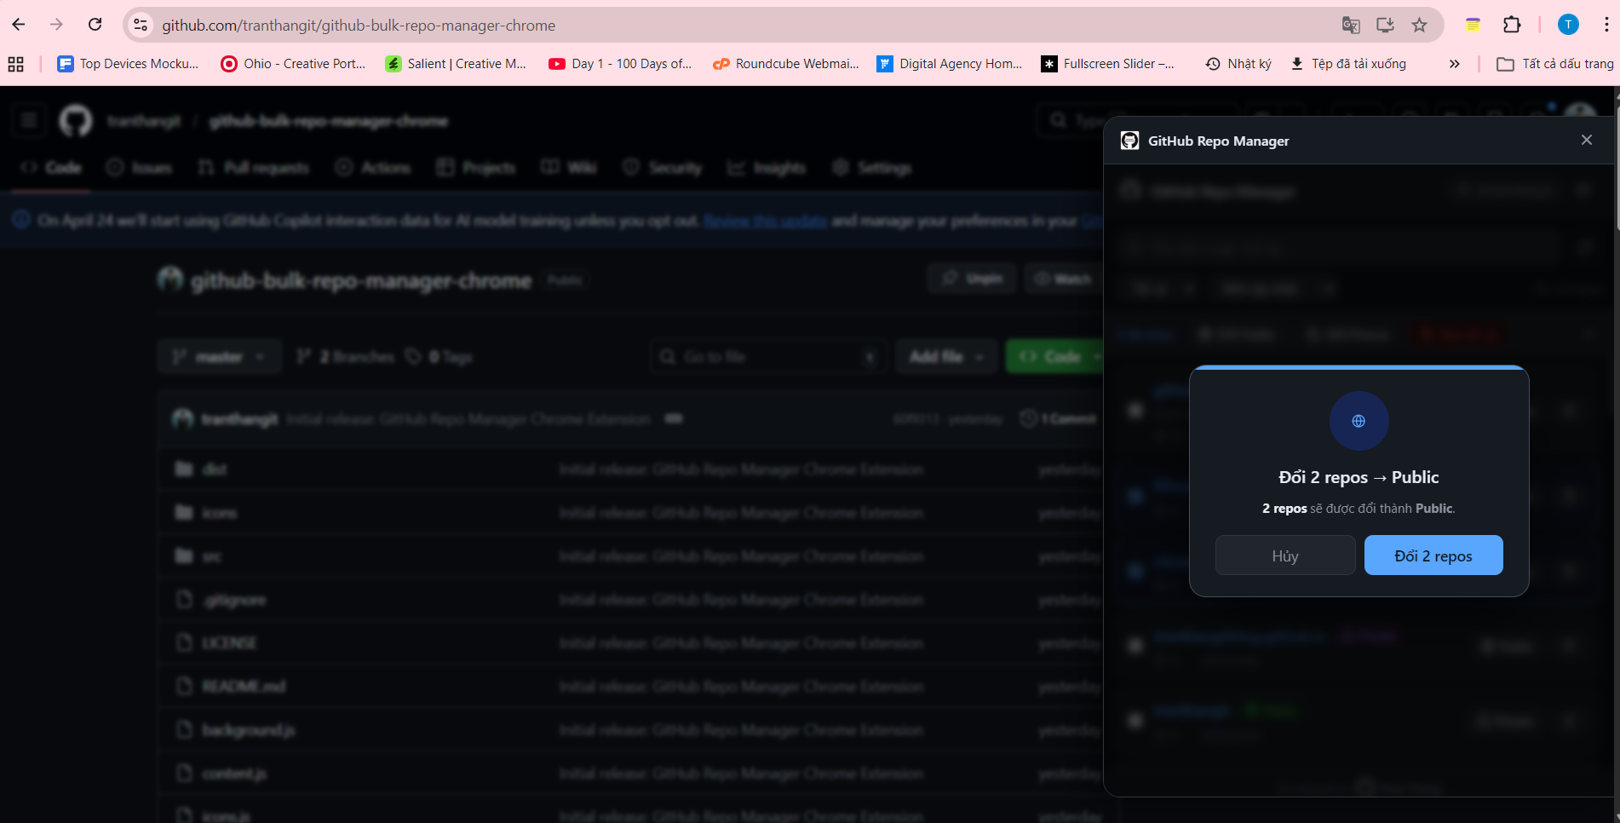This screenshot has height=823, width=1620.
Task: Open the Chrome extensions puzzle icon
Action: click(x=1513, y=25)
